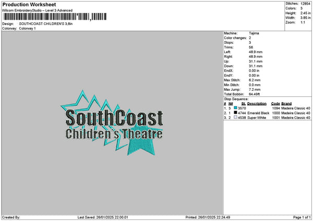
Task: Click the black 4744 thread color swatch
Action: pyautogui.click(x=236, y=113)
